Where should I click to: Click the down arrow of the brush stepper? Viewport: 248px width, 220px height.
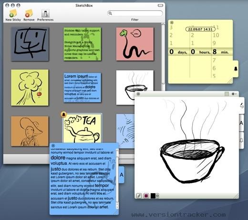157,197
